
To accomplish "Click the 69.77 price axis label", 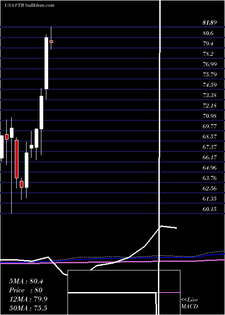I will 210,126.
